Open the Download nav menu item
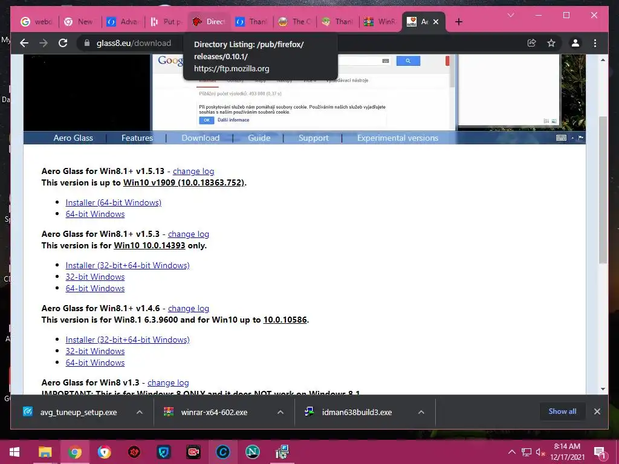This screenshot has width=619, height=464. point(200,138)
